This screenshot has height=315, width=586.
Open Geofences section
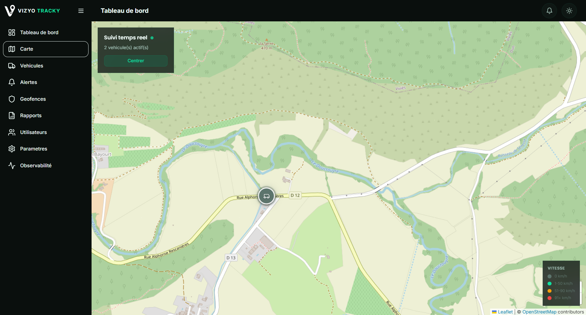46,99
